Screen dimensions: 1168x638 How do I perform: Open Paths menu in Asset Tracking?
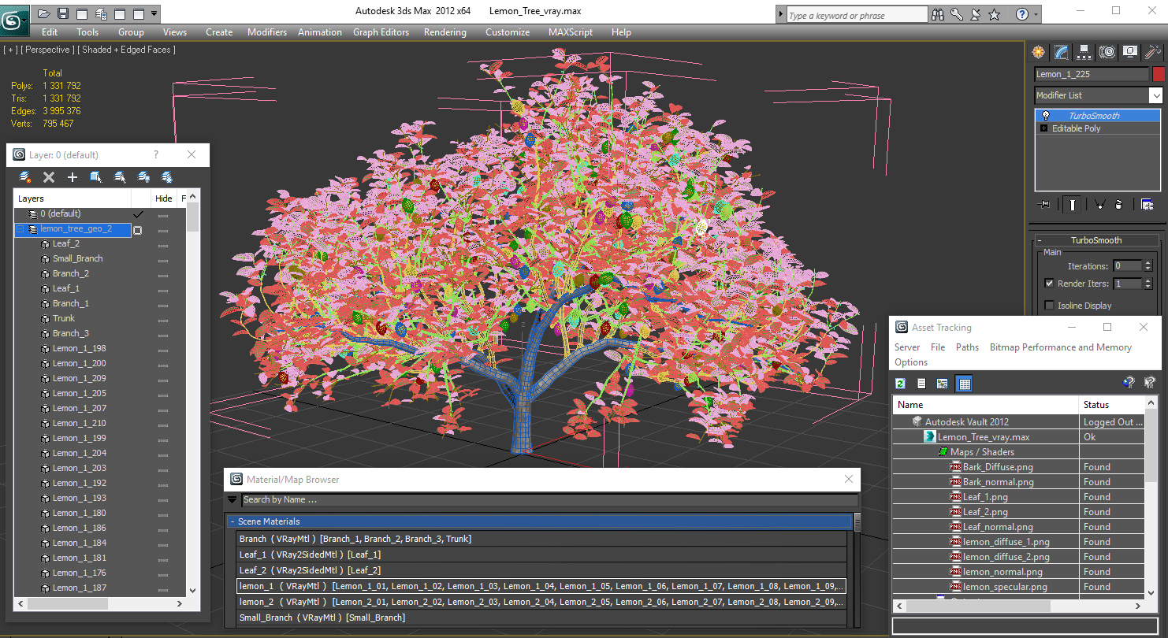967,347
